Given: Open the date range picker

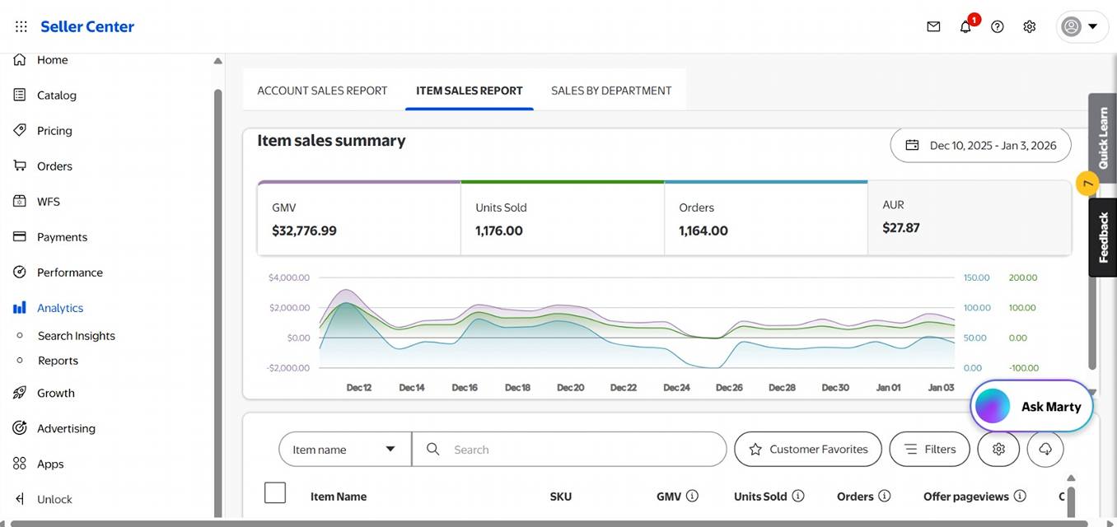Looking at the screenshot, I should pos(980,145).
